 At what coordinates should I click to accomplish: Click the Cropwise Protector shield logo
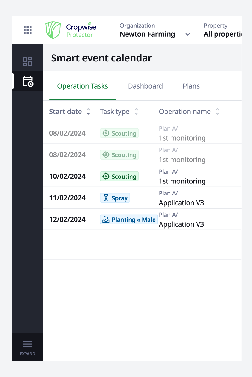(x=53, y=30)
